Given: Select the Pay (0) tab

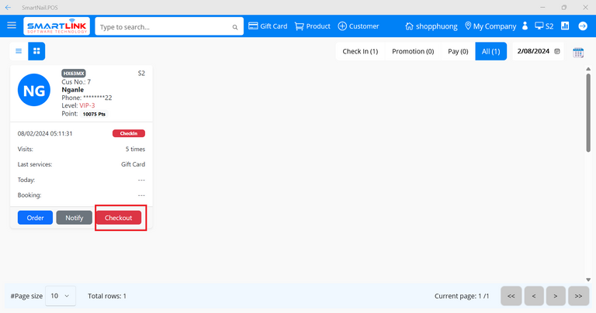Looking at the screenshot, I should [x=458, y=51].
